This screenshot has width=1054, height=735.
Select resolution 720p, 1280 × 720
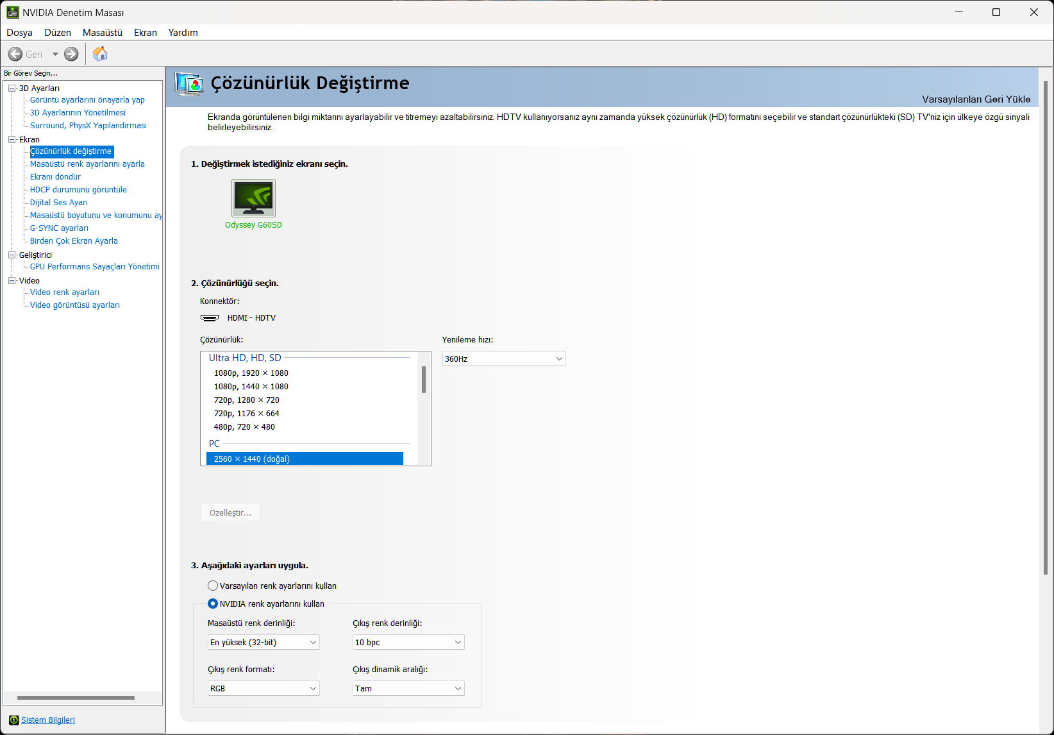tap(247, 400)
